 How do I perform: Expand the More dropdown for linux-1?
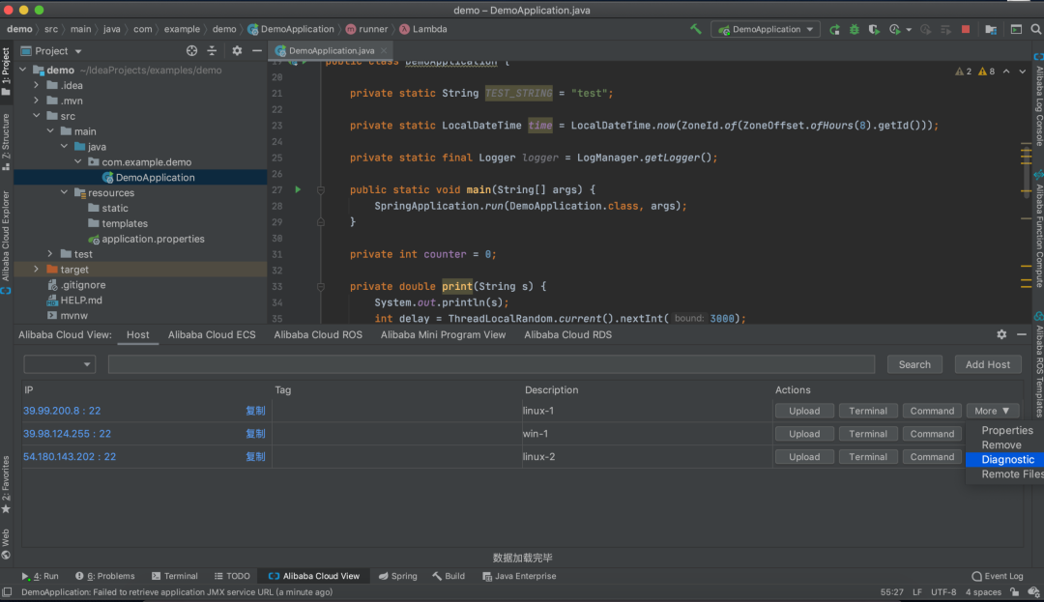[x=992, y=411]
